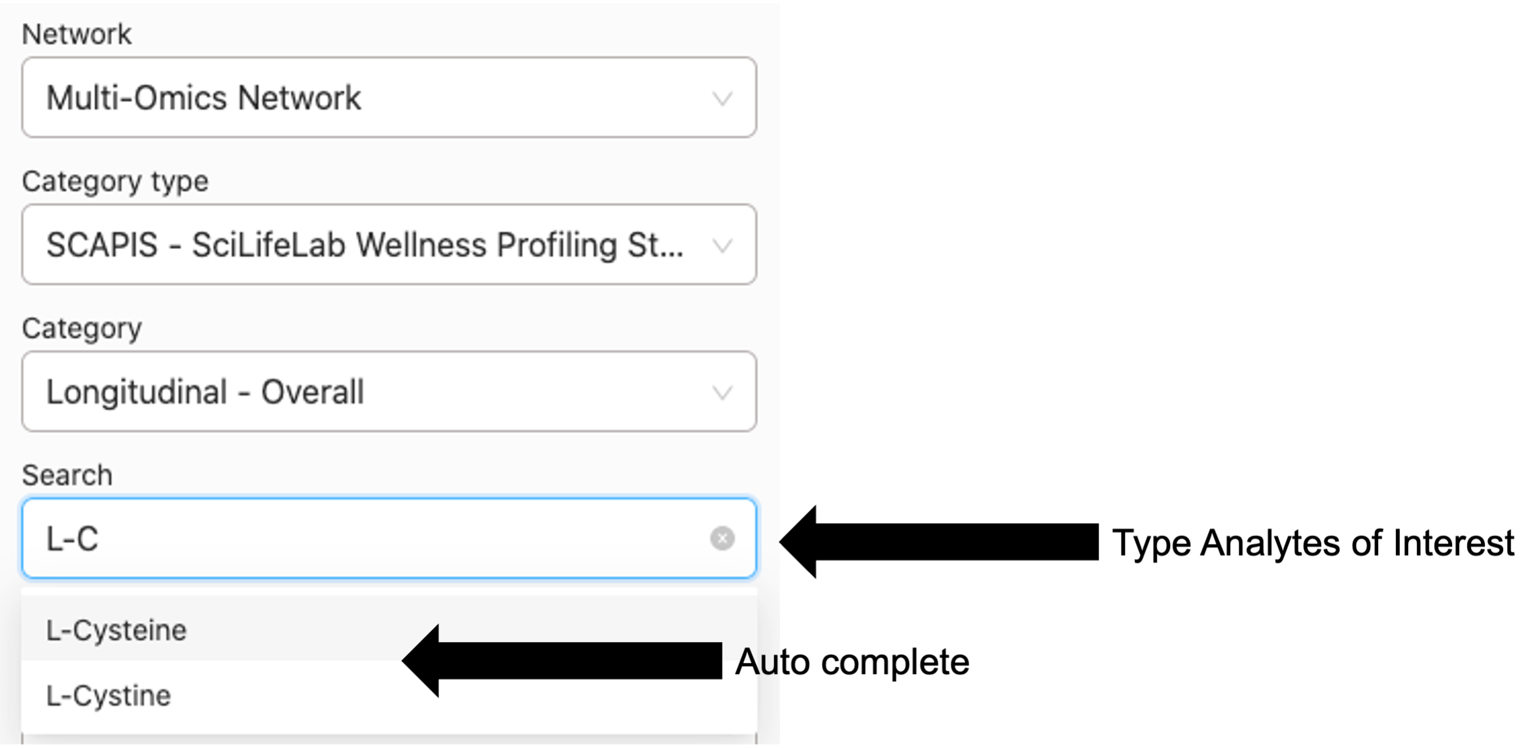Click the arrow pointing at autocomplete list
1528x748 pixels.
click(561, 660)
